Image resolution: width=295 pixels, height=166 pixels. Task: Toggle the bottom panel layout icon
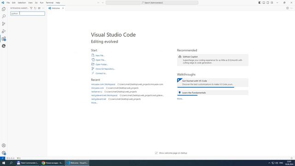pos(264,3)
